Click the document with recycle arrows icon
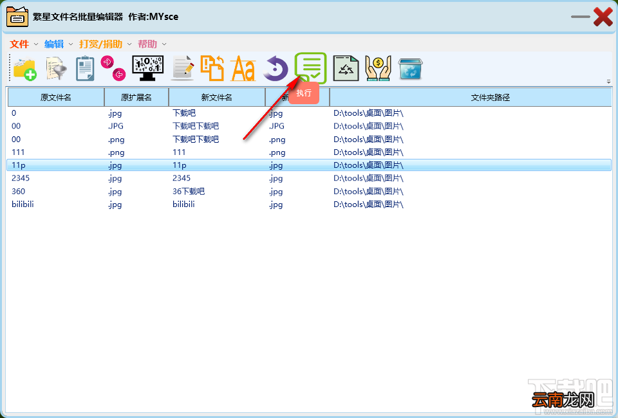 pos(346,68)
